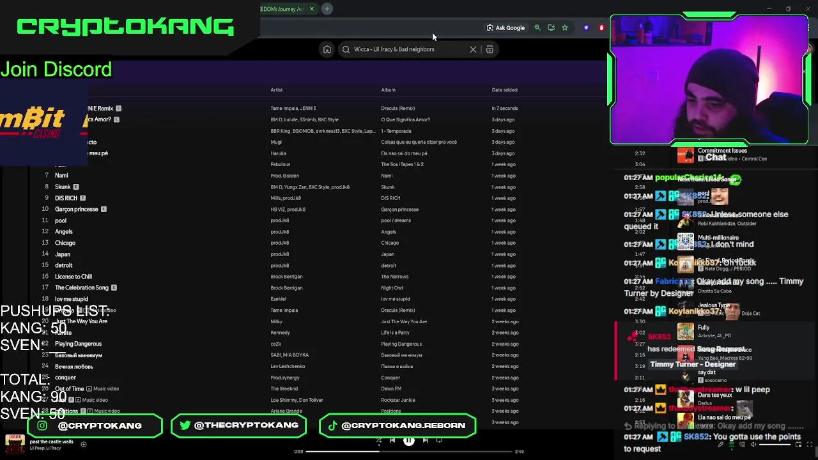Open artist Ariana Grande

286,411
